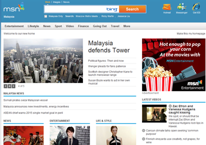Open Wenger pleads for fans patience

pyautogui.click(x=107, y=66)
